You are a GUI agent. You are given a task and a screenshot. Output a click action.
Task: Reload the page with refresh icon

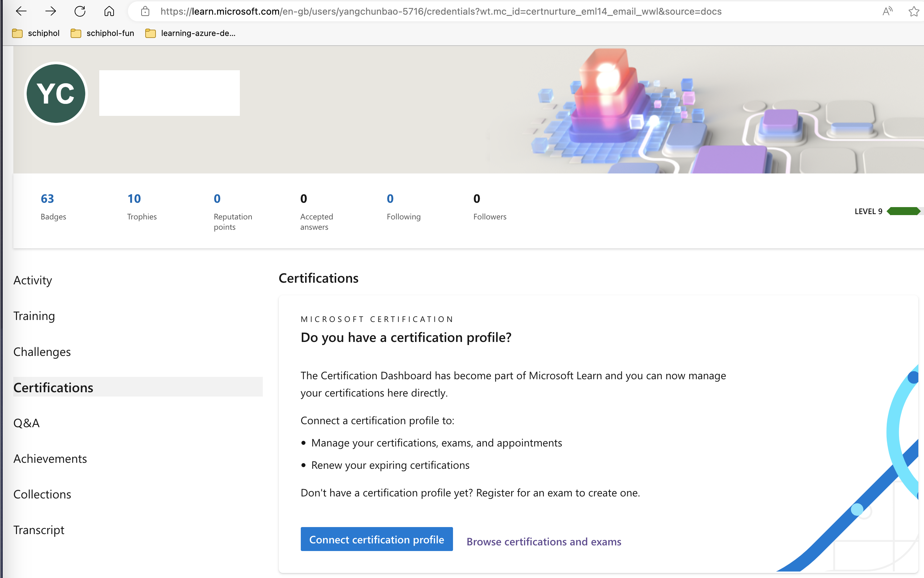(80, 11)
